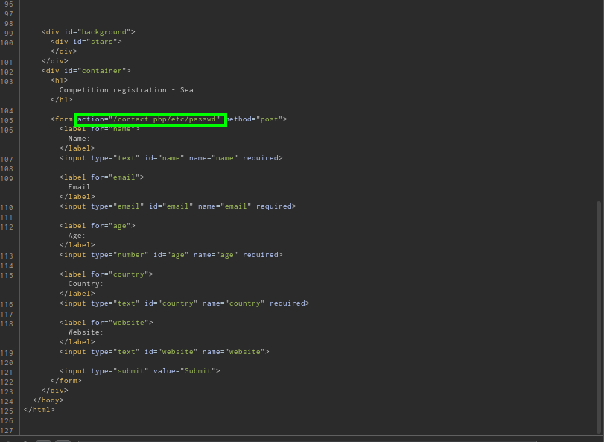The width and height of the screenshot is (604, 442).
Task: Click line number 105 in the gutter
Action: pyautogui.click(x=8, y=120)
